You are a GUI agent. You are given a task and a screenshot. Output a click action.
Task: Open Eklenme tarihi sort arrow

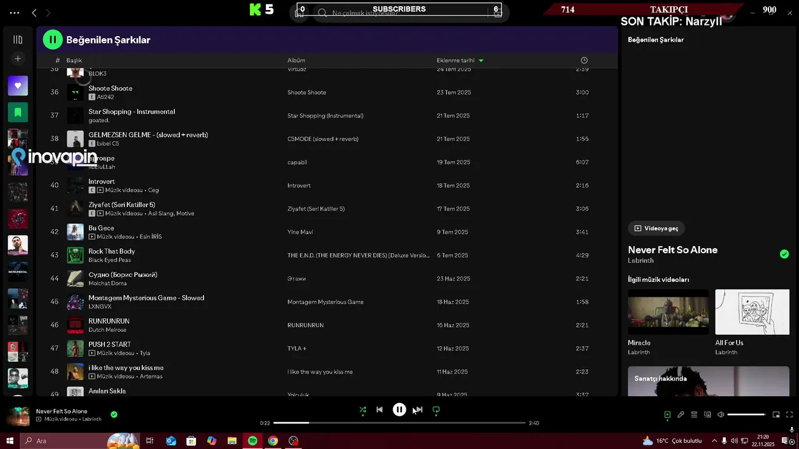point(481,60)
